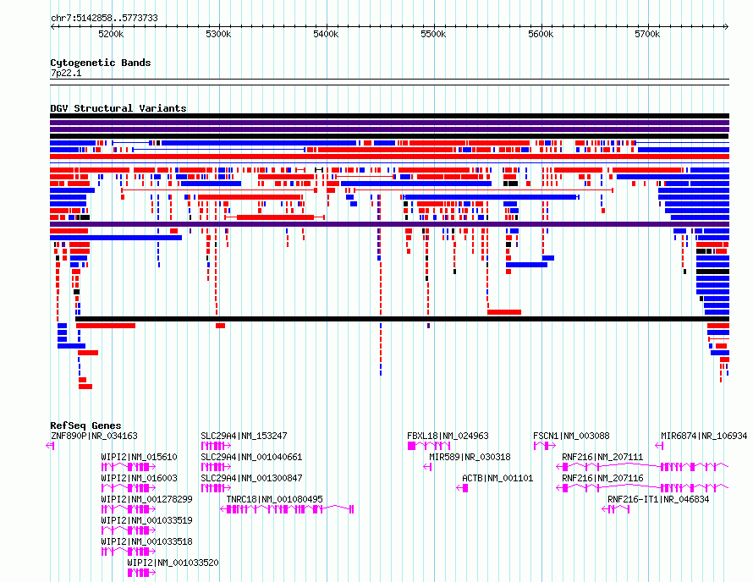
Task: Click the WIPI2|NM_016003 label
Action: pyautogui.click(x=140, y=478)
